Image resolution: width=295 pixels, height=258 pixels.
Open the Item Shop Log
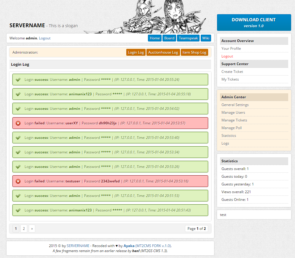pos(194,52)
